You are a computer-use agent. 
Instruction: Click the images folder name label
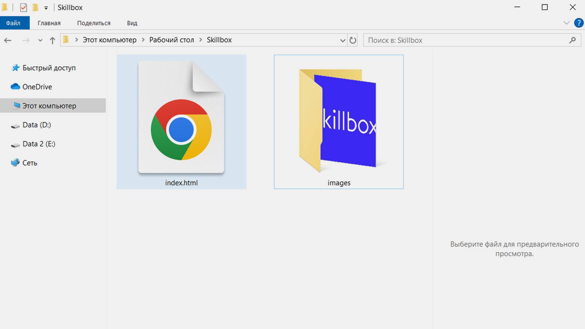pos(339,183)
